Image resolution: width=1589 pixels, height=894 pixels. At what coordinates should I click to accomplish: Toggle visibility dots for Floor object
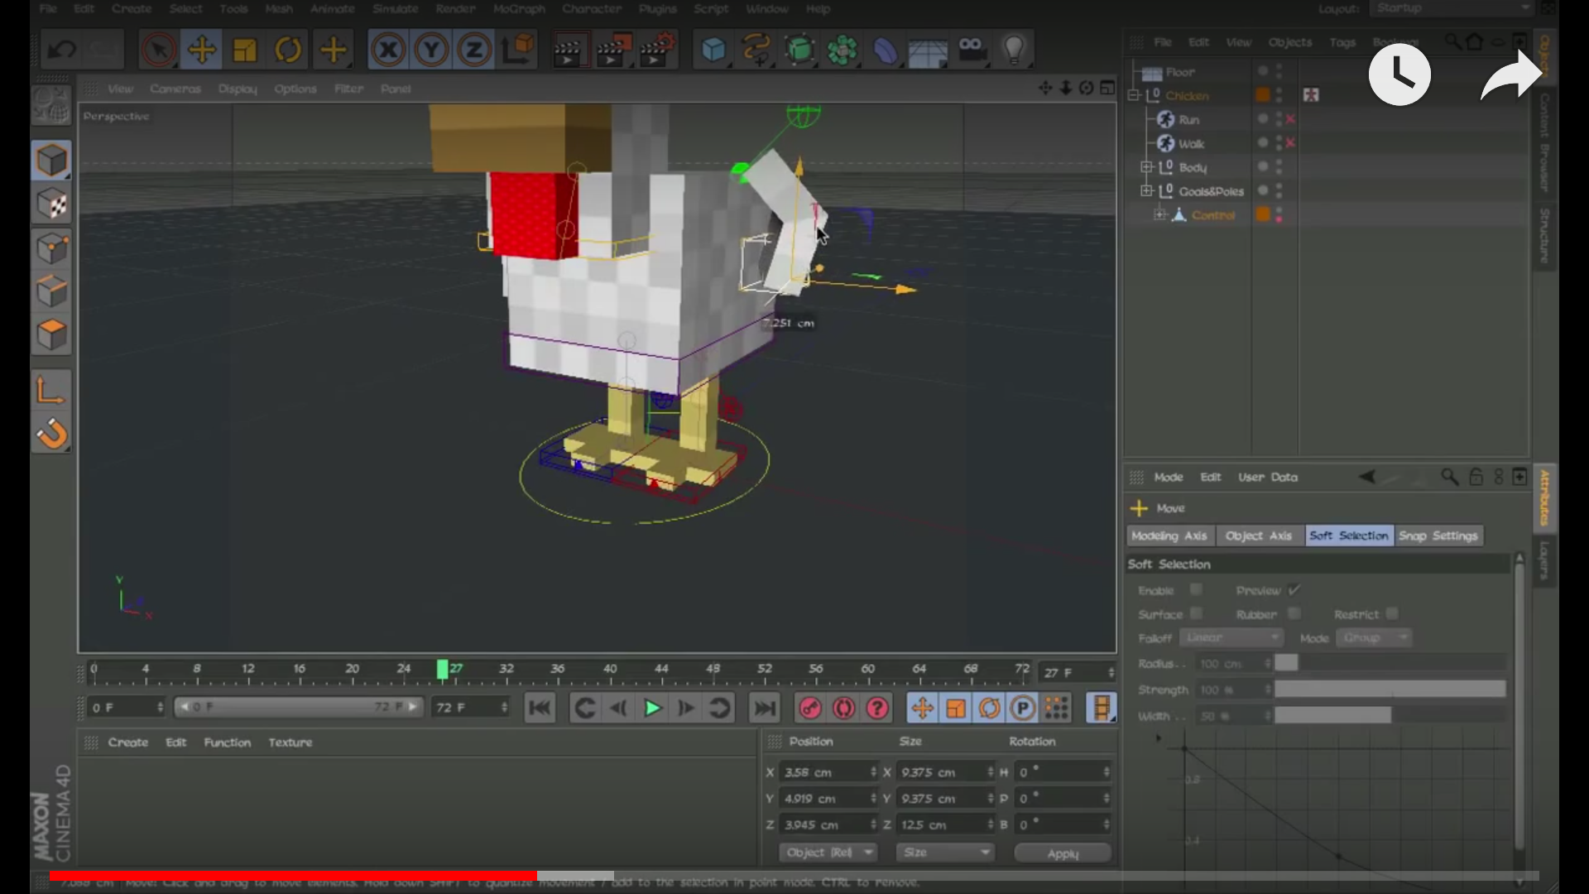pos(1279,72)
